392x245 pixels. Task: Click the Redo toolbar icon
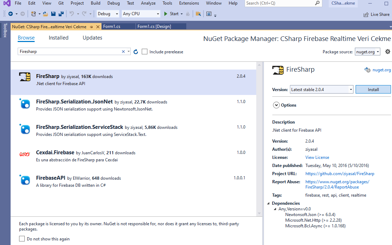click(84, 14)
